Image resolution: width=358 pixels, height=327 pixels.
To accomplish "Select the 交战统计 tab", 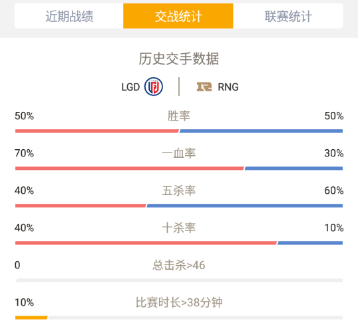I will (x=178, y=16).
